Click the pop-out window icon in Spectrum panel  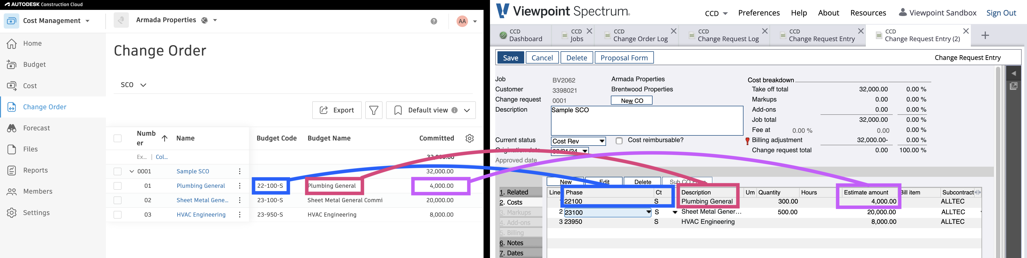point(1013,86)
